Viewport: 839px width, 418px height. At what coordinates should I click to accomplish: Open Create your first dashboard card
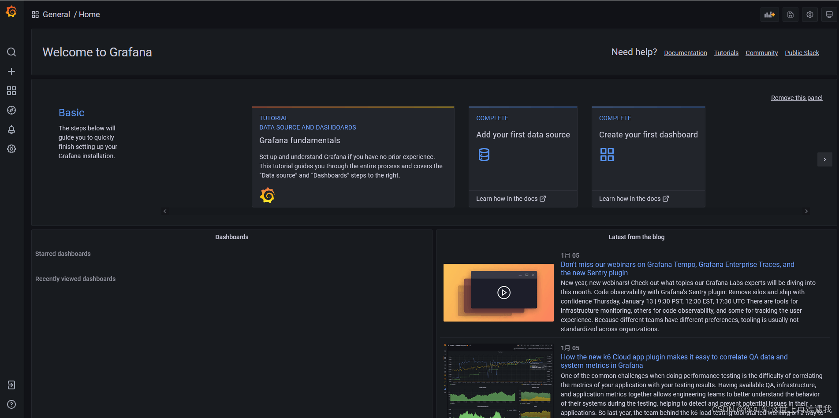(649, 157)
